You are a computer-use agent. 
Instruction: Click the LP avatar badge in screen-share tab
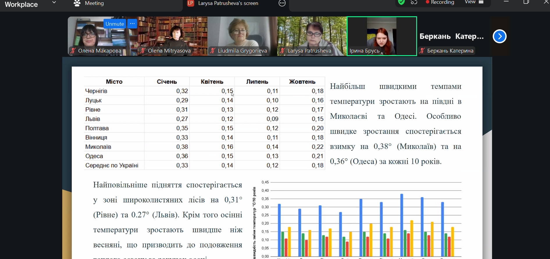click(x=191, y=3)
